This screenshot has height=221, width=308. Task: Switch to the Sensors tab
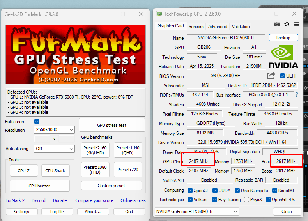pos(196,27)
